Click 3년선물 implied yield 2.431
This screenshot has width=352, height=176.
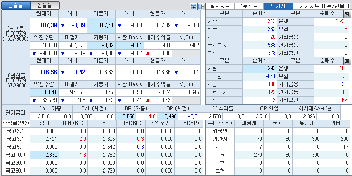[164, 46]
